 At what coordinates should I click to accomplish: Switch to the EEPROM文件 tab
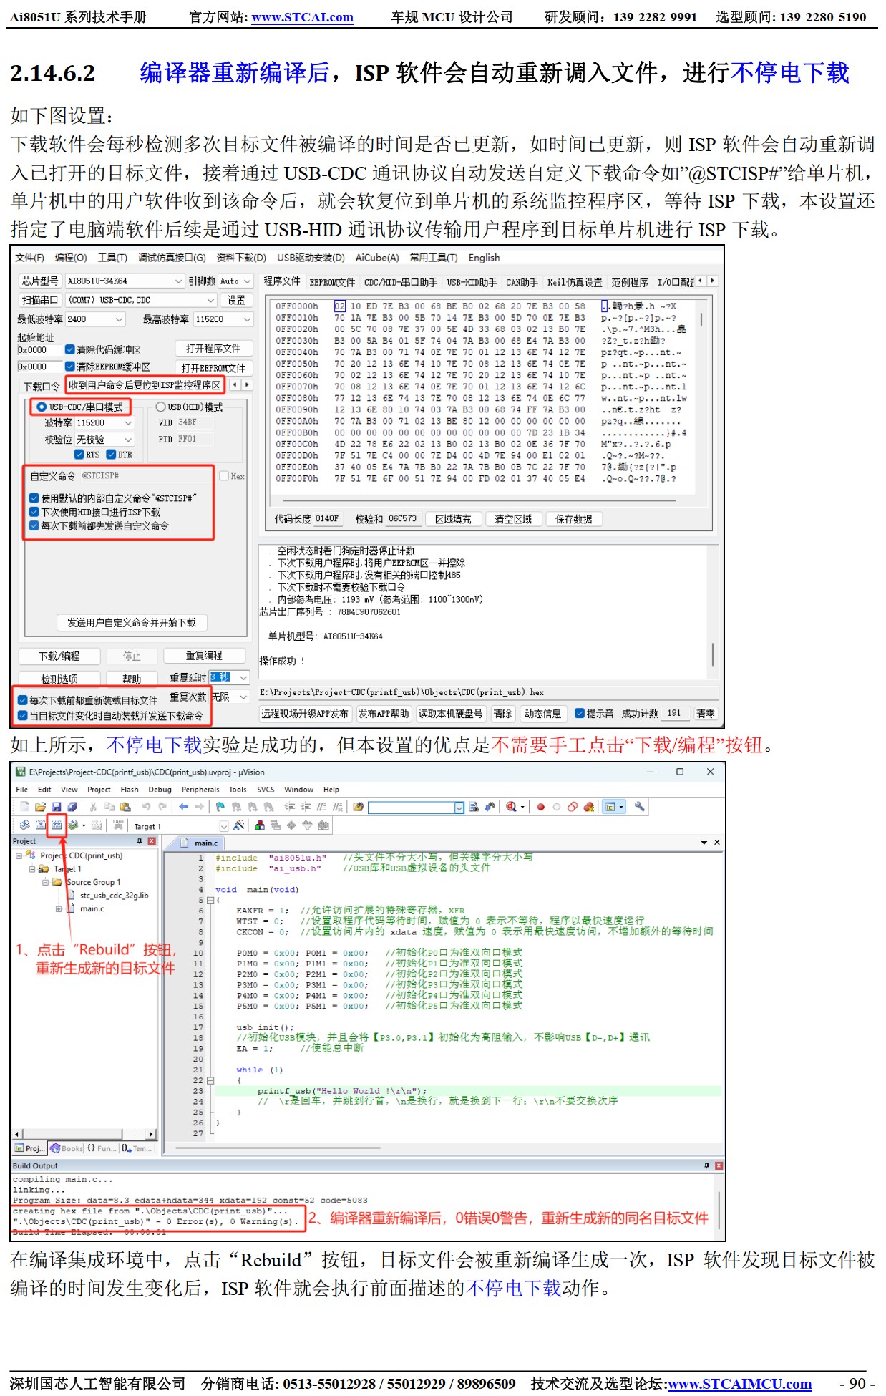[x=331, y=282]
